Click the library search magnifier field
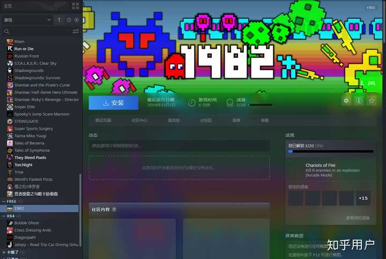 pos(7,32)
